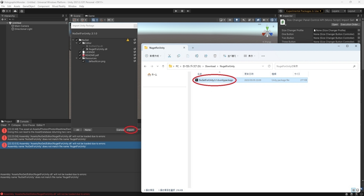Collapse the Untitled scene in Hierarchy
This screenshot has height=196, width=364.
tap(7, 23)
